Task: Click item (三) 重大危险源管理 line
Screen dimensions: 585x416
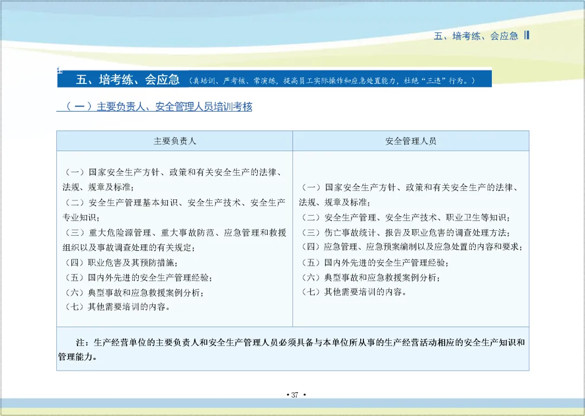Action: click(x=174, y=233)
